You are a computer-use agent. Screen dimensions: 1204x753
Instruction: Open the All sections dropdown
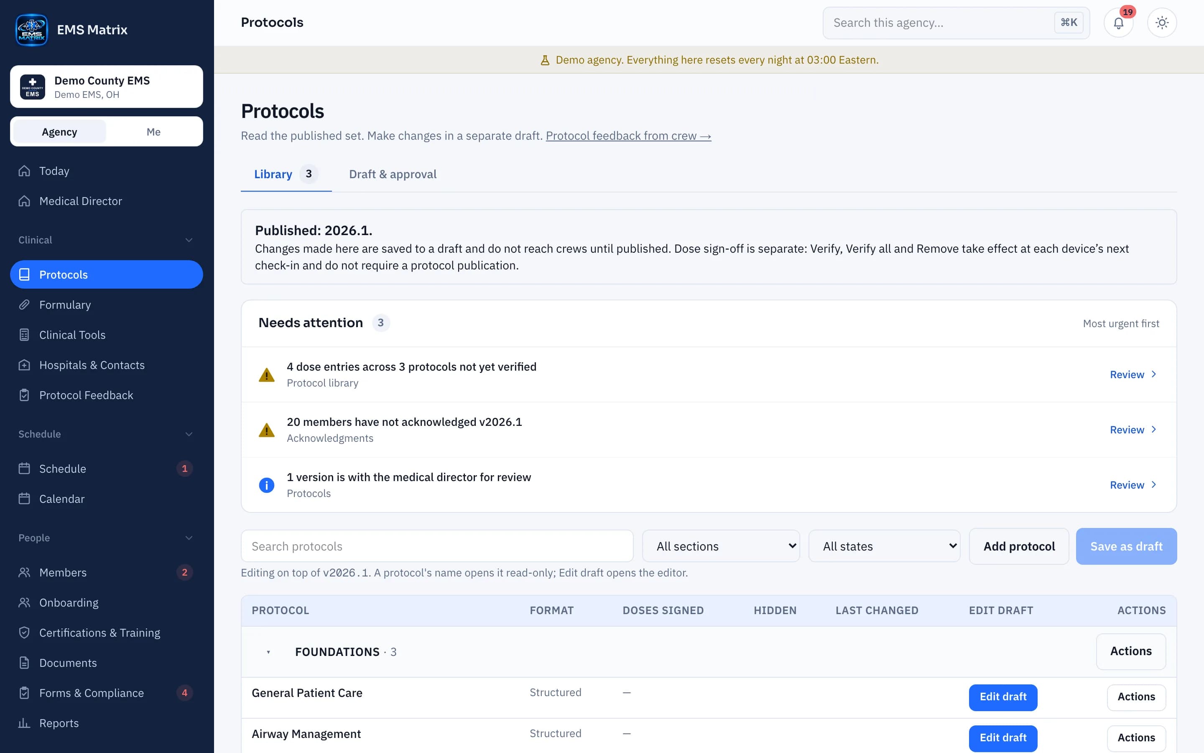point(721,546)
